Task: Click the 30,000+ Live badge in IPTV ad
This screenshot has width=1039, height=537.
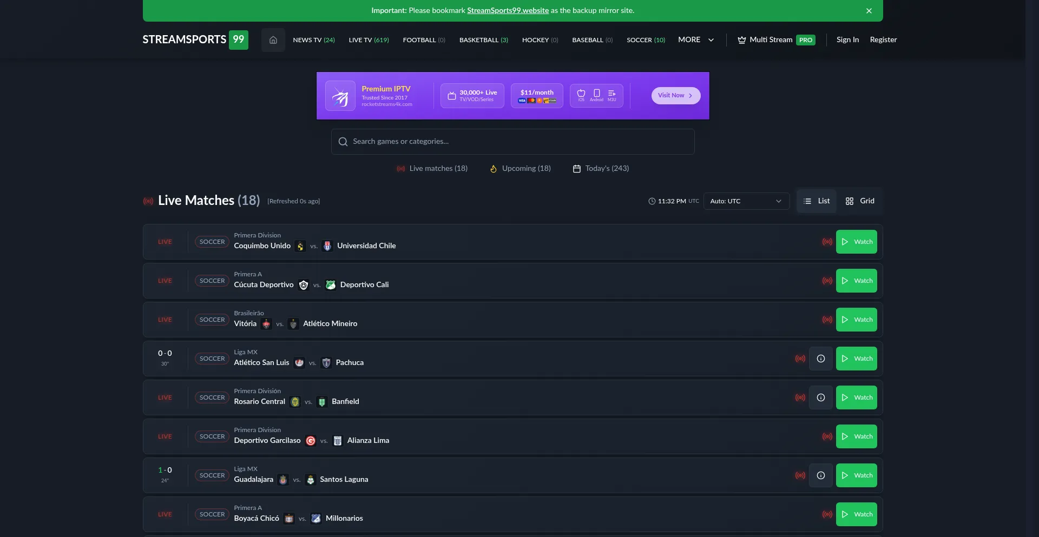Action: [472, 96]
